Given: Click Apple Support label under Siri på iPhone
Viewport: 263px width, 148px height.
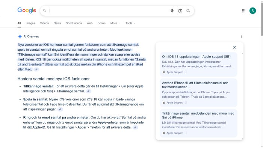Looking at the screenshot, I should [x=174, y=133].
